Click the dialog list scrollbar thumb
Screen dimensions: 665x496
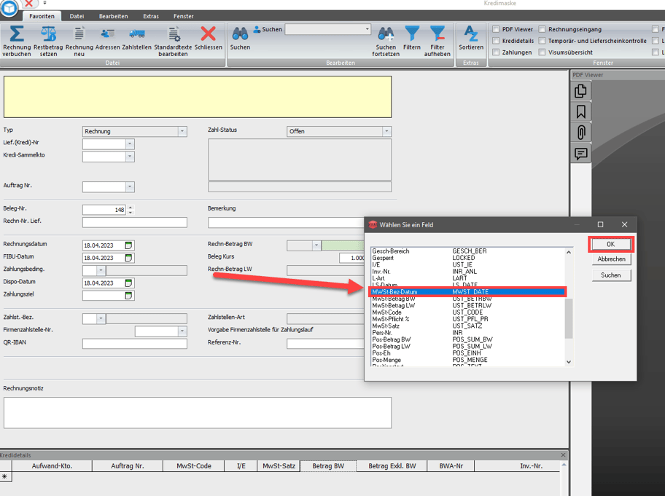click(569, 318)
